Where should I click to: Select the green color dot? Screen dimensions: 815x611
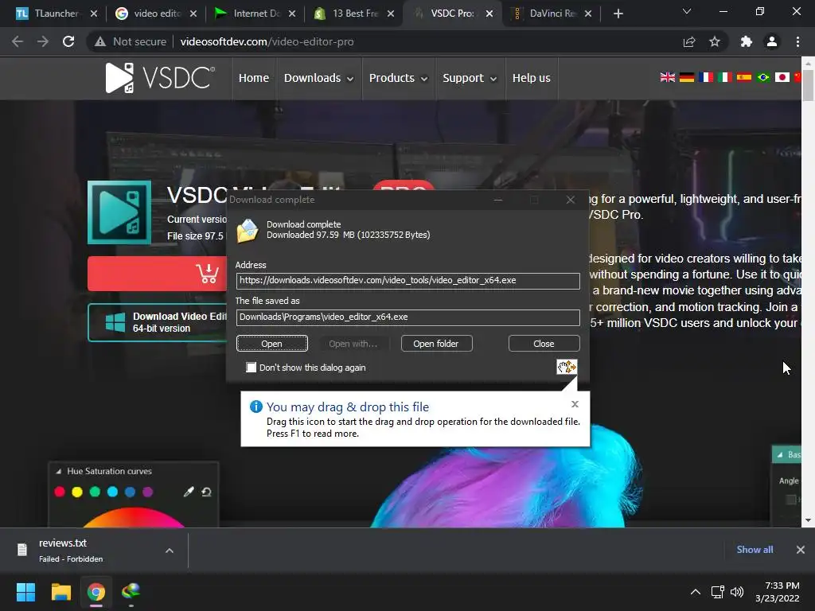coord(96,492)
